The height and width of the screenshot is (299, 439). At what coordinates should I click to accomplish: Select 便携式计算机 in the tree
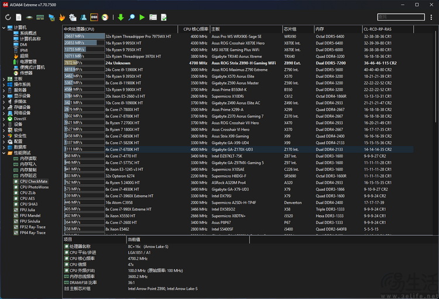point(32,67)
